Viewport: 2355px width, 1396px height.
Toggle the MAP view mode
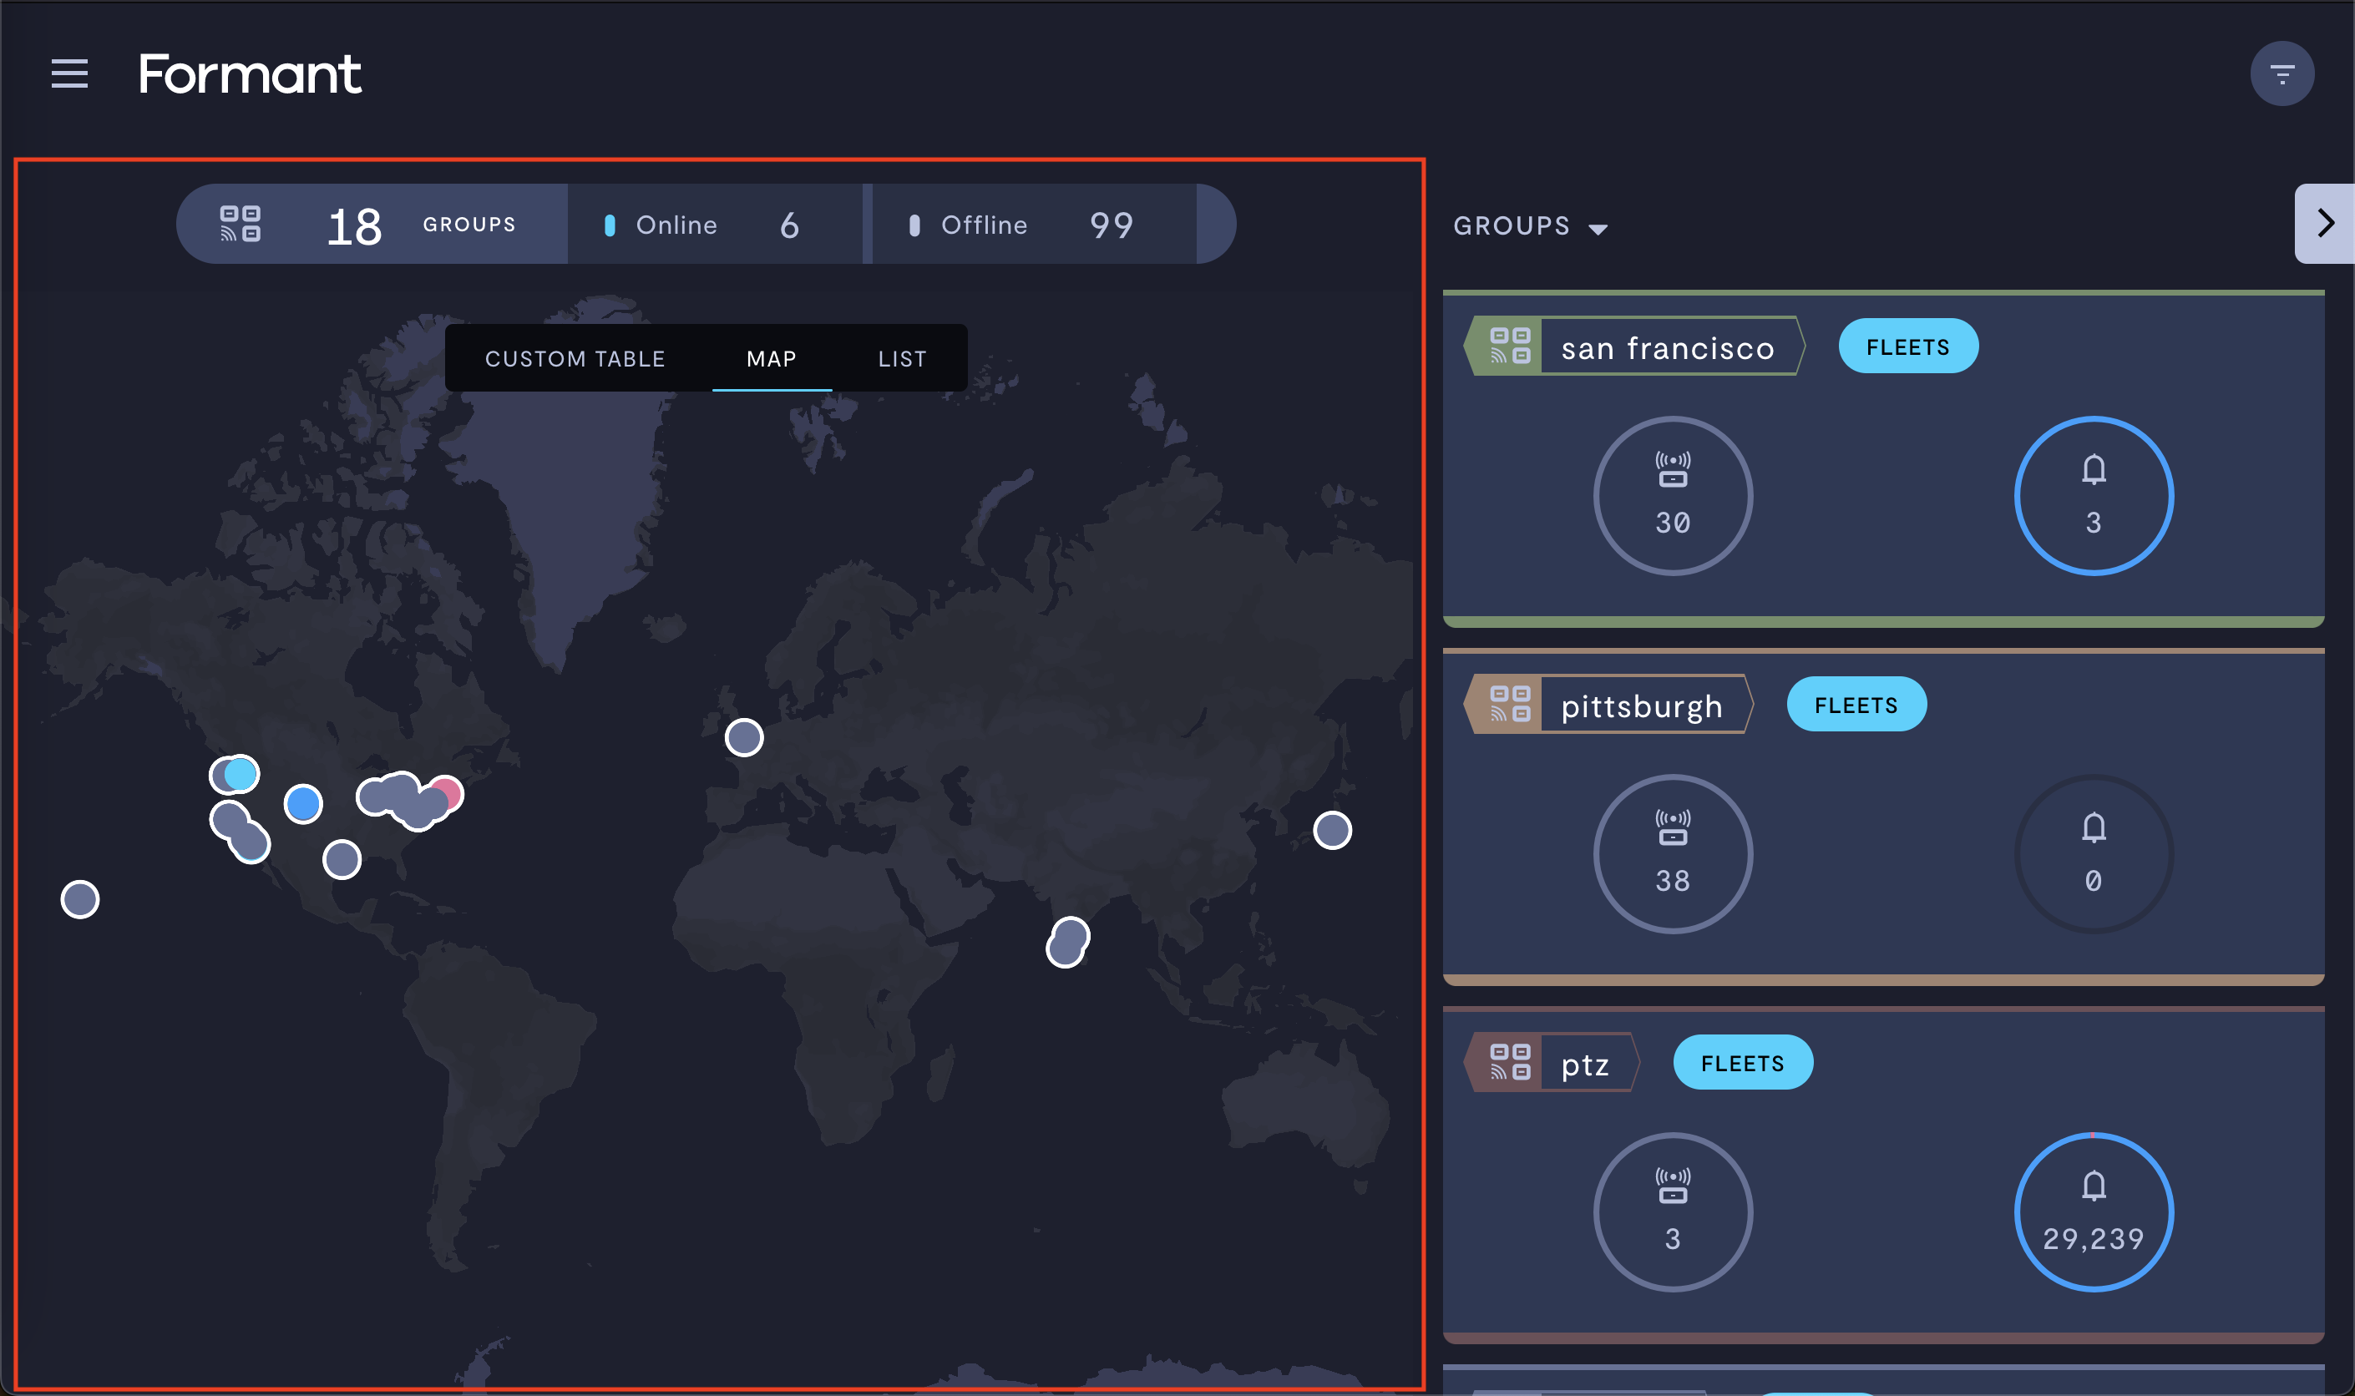771,357
